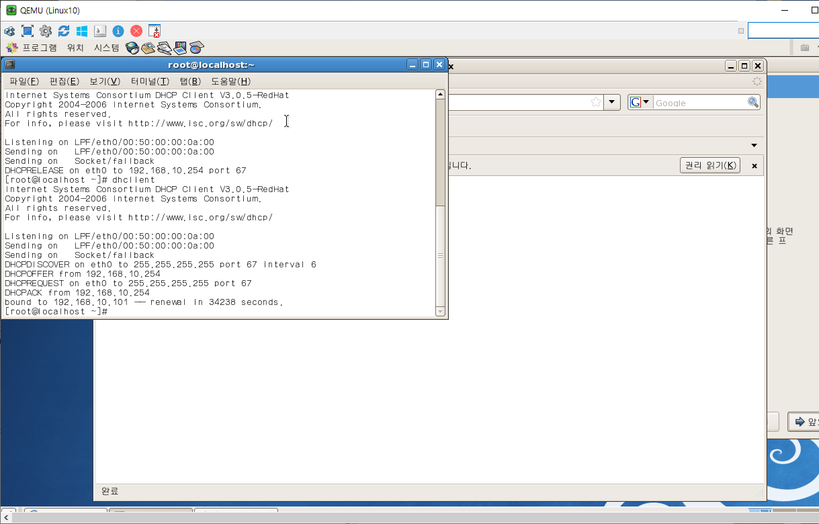Click the 'DHCPRELEASE on eth0' line
The width and height of the screenshot is (819, 524).
[x=126, y=171]
